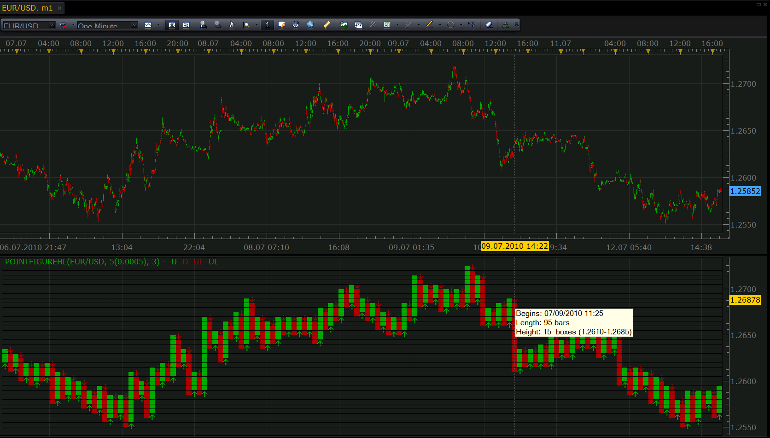Viewport: 770px width, 438px height.
Task: Click the blue globe icon
Action: [310, 25]
